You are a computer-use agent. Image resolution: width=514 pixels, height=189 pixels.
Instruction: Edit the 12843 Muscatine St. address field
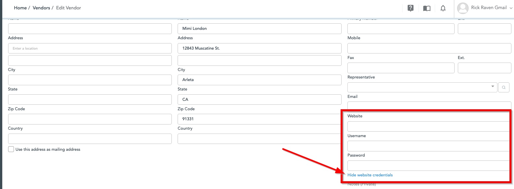259,48
